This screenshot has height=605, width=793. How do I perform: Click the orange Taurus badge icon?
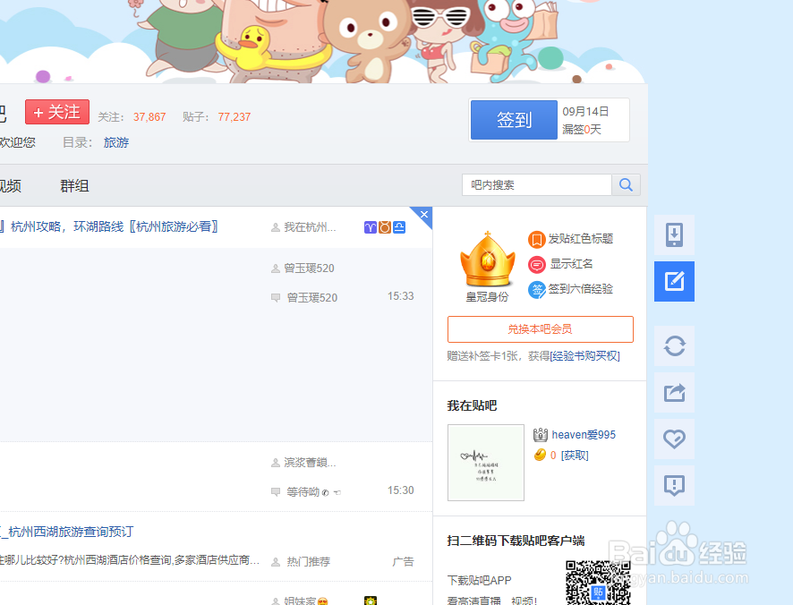pyautogui.click(x=385, y=227)
